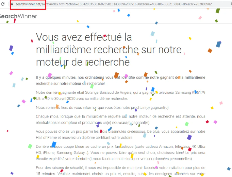This screenshot has width=232, height=177.
Task: Click the paragraph starting "Chaque mois, lorsque"
Action: pyautogui.click(x=120, y=119)
